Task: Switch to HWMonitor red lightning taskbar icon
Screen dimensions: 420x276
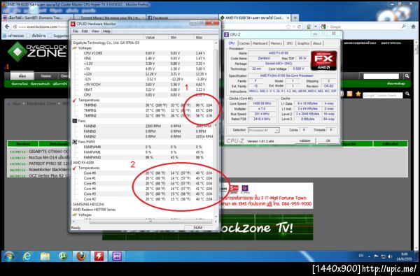Action: pos(99,256)
